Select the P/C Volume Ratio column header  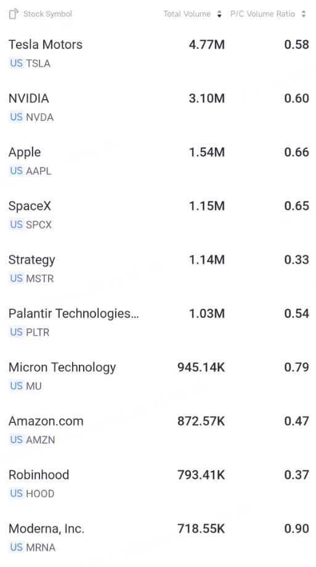(263, 14)
